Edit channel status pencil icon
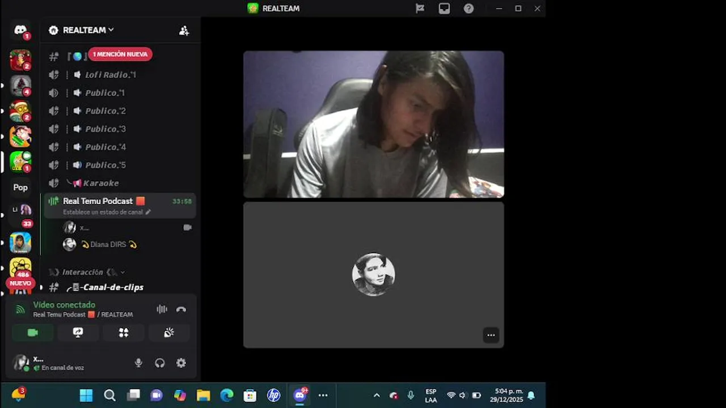The image size is (726, 408). pyautogui.click(x=148, y=212)
